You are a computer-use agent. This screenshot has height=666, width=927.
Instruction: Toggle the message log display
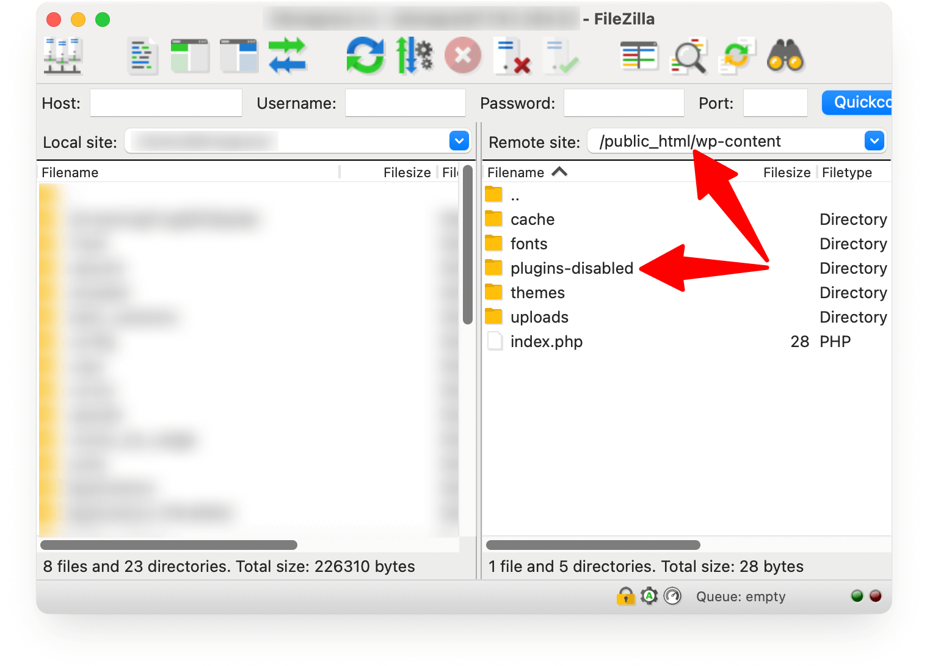click(142, 56)
